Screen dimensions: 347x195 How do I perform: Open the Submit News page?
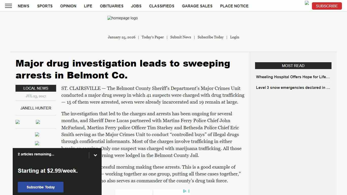point(180,37)
